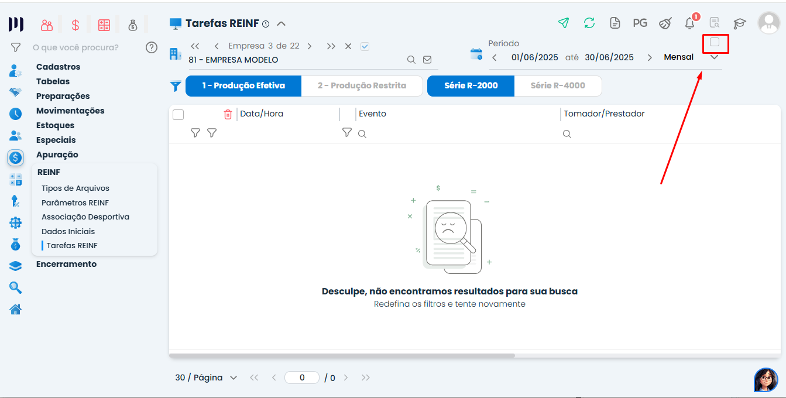The width and height of the screenshot is (786, 398).
Task: Click the notifications bell with badge 1
Action: (x=689, y=23)
